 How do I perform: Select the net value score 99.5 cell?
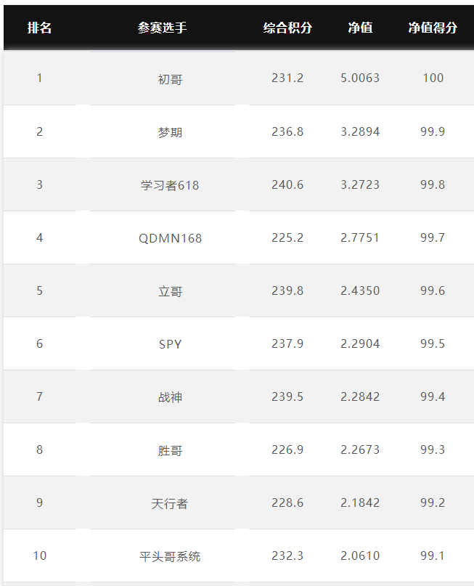pos(433,343)
